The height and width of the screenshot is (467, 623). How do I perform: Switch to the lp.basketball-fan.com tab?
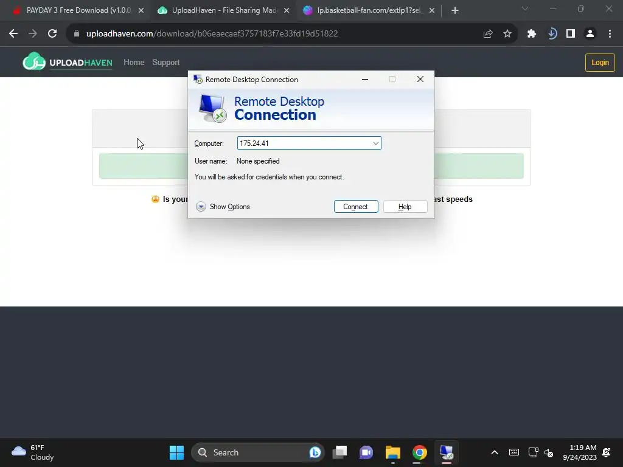click(x=368, y=10)
